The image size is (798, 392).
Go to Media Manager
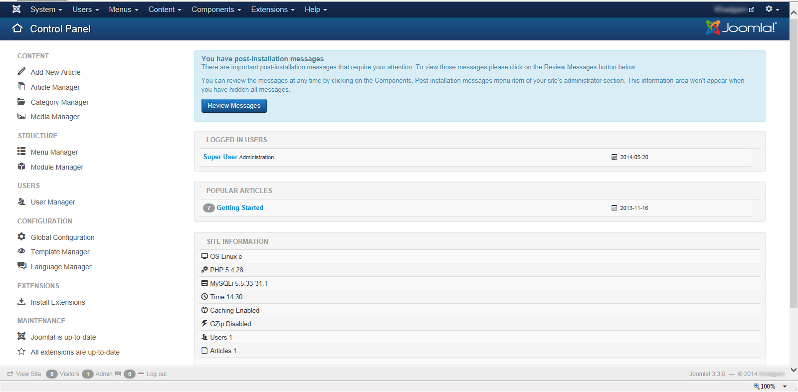pyautogui.click(x=55, y=117)
